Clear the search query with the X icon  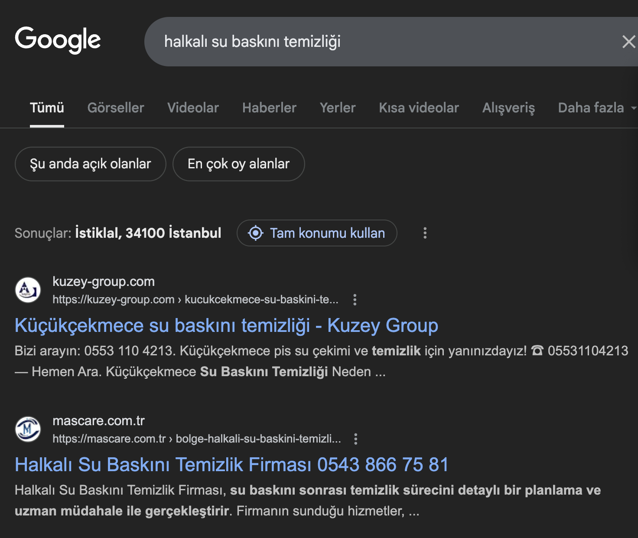pos(628,42)
